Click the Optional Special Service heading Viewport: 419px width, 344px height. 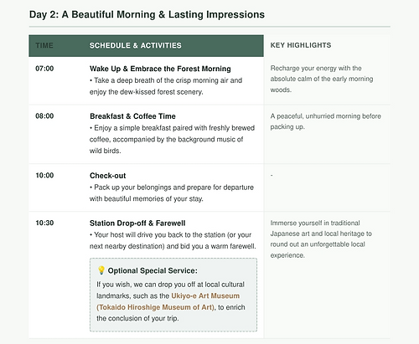point(153,270)
